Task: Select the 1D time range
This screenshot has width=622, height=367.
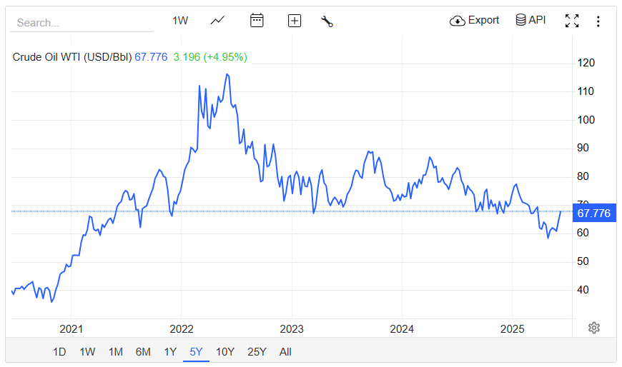Action: pyautogui.click(x=59, y=351)
